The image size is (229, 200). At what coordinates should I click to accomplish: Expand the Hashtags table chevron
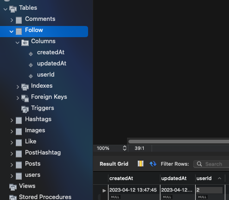coord(12,120)
